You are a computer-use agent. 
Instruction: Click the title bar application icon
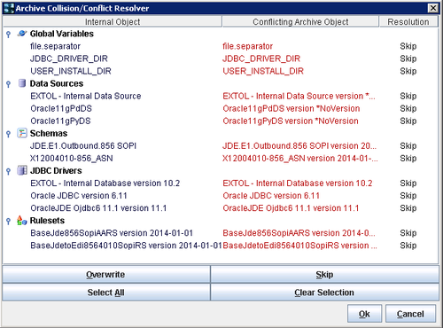tap(9, 8)
